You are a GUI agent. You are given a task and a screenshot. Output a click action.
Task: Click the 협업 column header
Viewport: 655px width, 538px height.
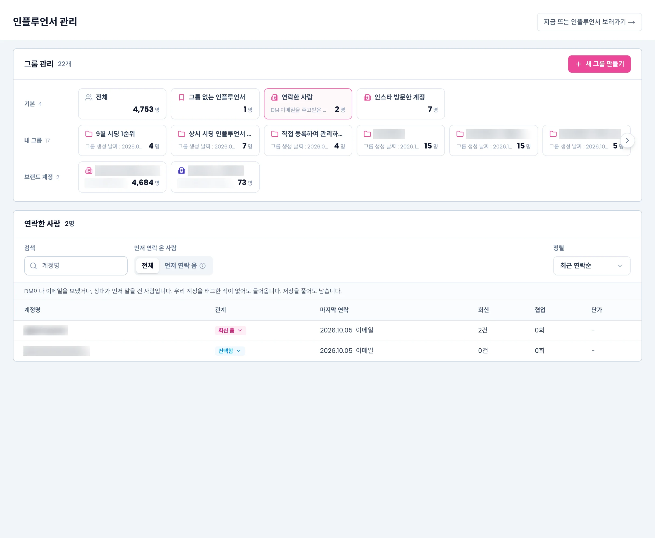tap(540, 310)
